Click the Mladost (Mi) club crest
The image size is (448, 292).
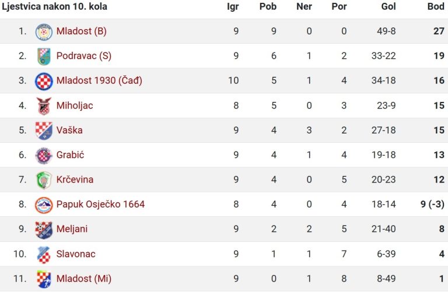point(44,279)
